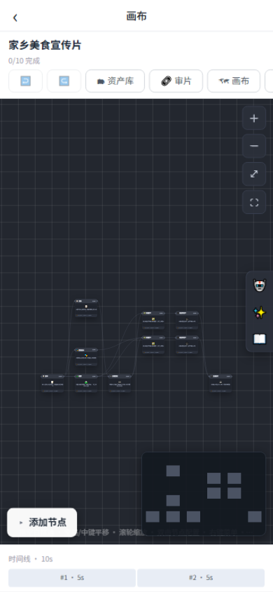Zoom out with the minus button

point(254,146)
